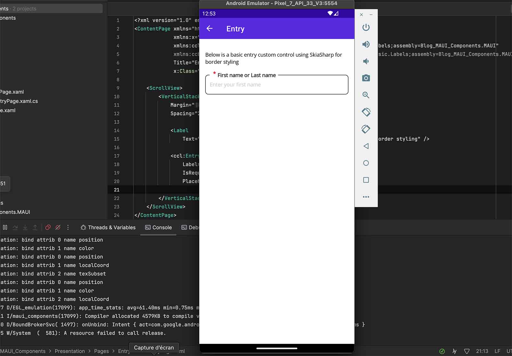The image size is (512, 356).
Task: Click the 21:13 caret position indicator
Action: [x=482, y=351]
